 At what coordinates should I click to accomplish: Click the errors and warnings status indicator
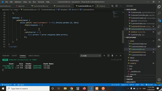coord(21,85)
